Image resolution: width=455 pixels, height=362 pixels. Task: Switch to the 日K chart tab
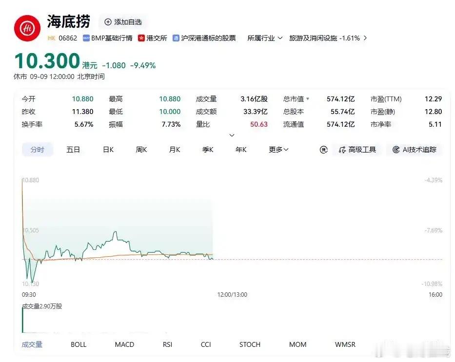point(108,150)
